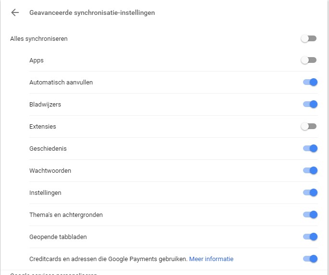Screen dimensions: 329x275
Task: Open the Meer informatie link
Action: 211,259
